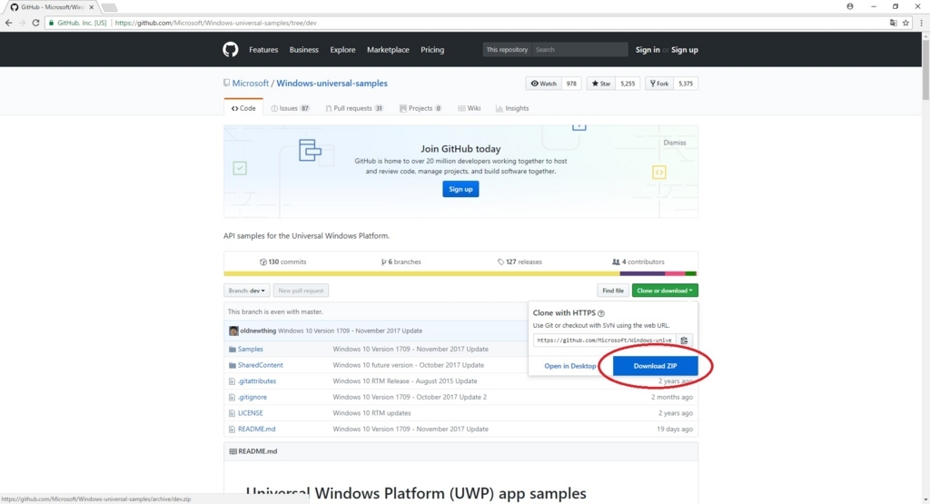Click blue Sign up button in banner
The width and height of the screenshot is (930, 504).
[x=460, y=189]
